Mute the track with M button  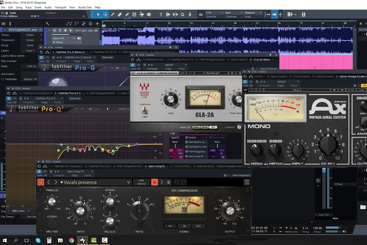tap(54, 31)
